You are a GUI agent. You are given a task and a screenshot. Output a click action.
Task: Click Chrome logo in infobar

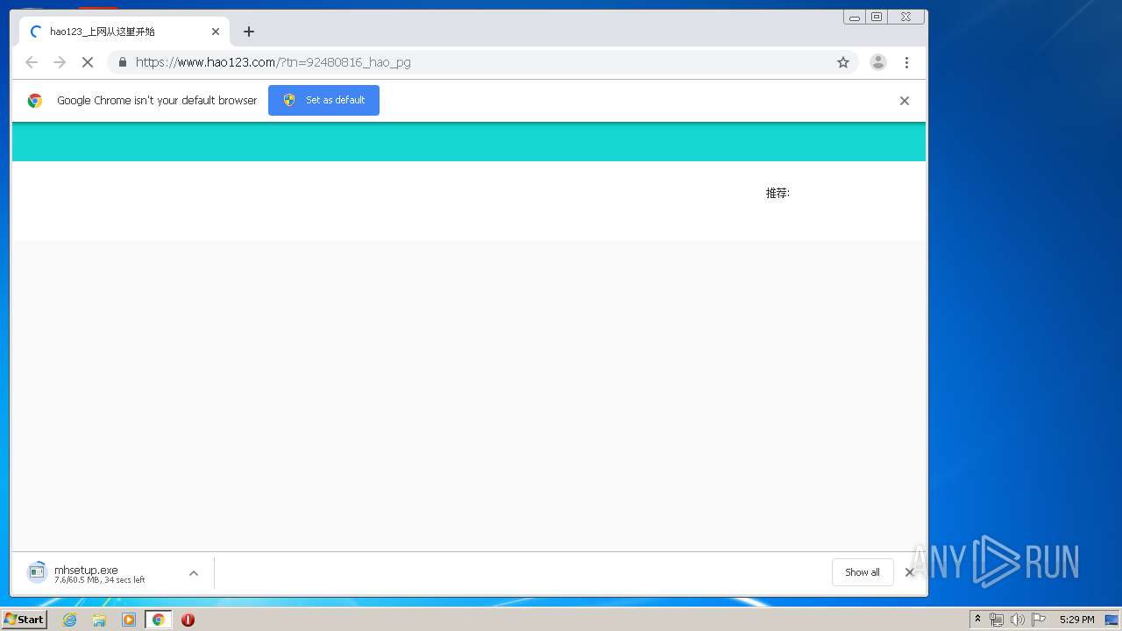(x=35, y=101)
